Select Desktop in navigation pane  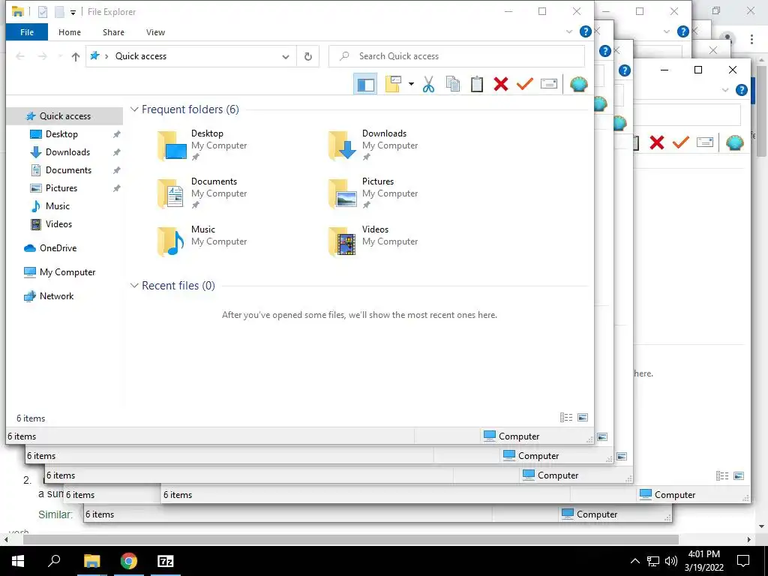coord(61,134)
